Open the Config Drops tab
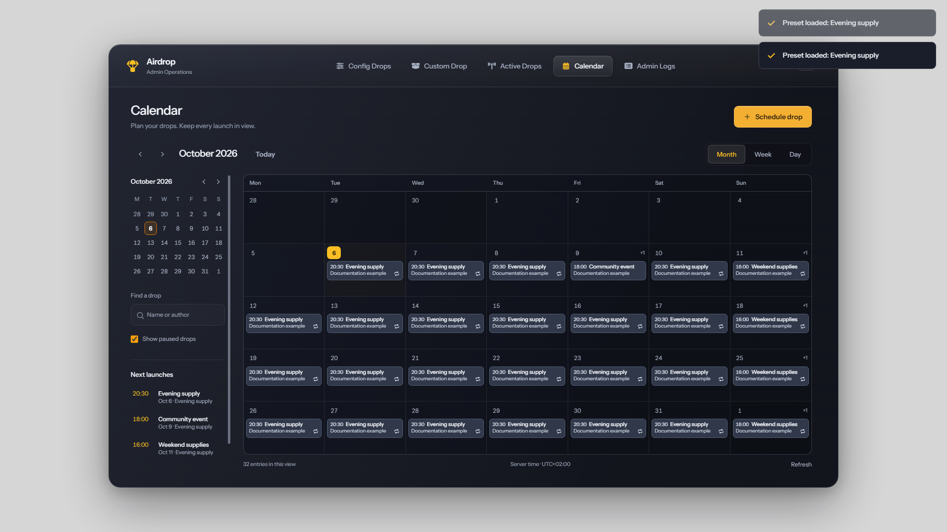 [x=364, y=66]
